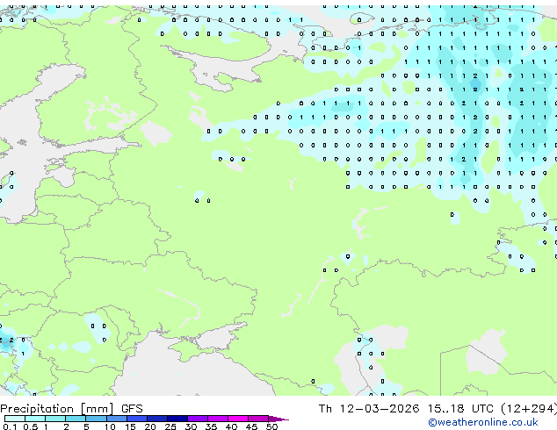Click the legend swatch between 0.1 and 0.5
The width and height of the screenshot is (557, 430).
coord(15,419)
